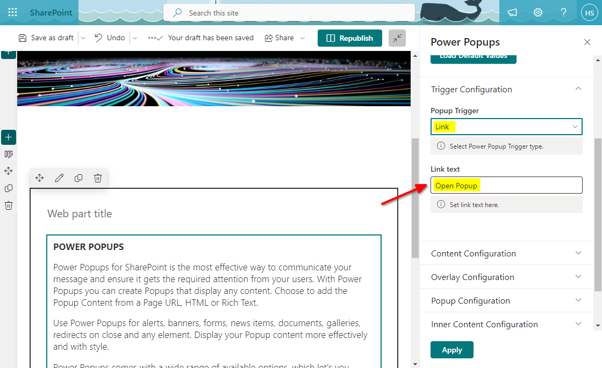Click the Republish button
This screenshot has width=602, height=368.
(x=350, y=38)
